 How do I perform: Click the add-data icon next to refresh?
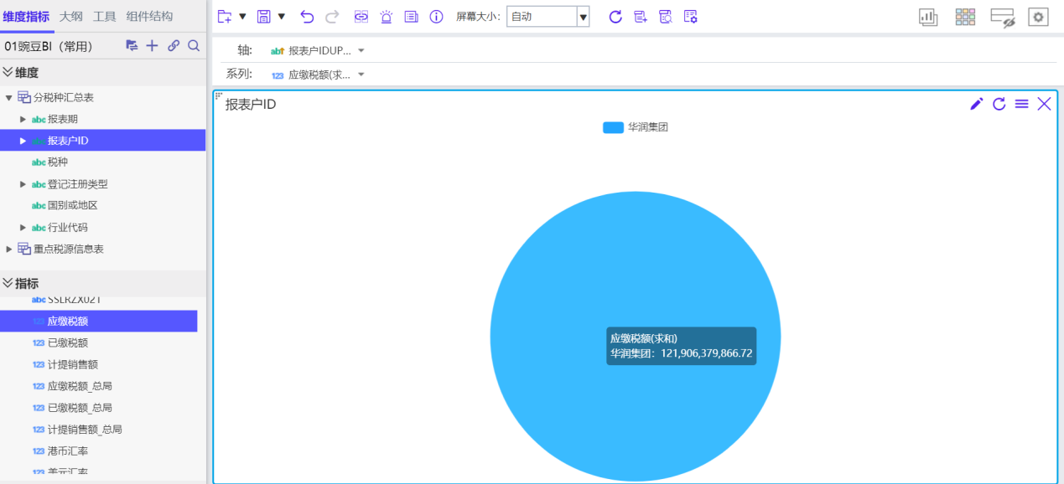tap(641, 17)
